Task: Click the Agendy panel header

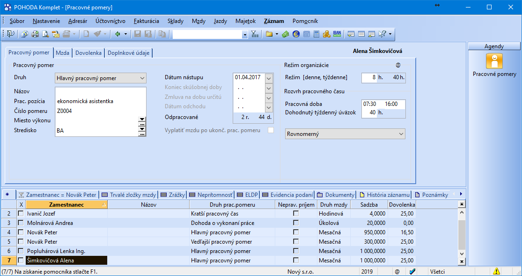Action: click(x=494, y=46)
